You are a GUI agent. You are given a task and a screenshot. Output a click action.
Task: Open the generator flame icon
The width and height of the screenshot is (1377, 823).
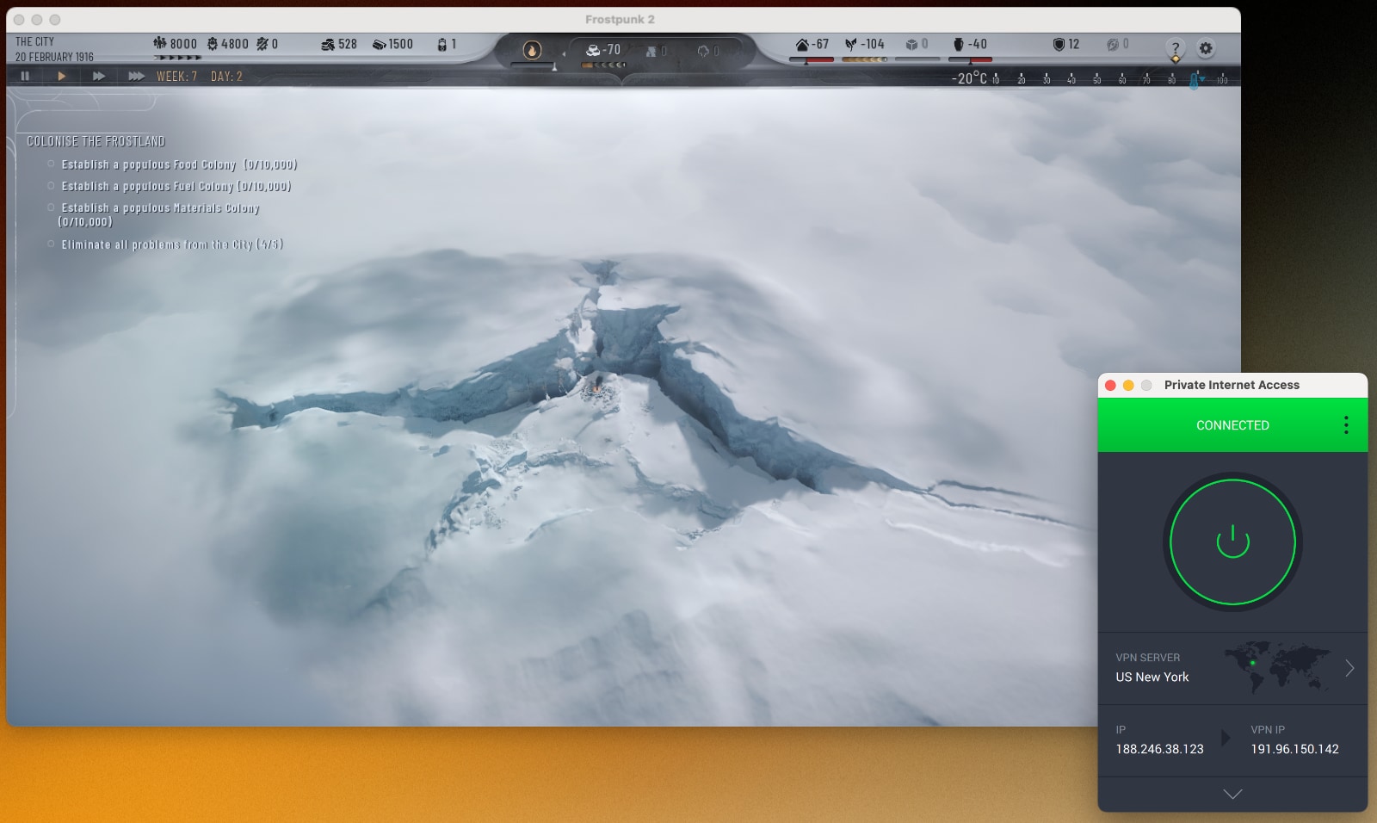pyautogui.click(x=532, y=50)
